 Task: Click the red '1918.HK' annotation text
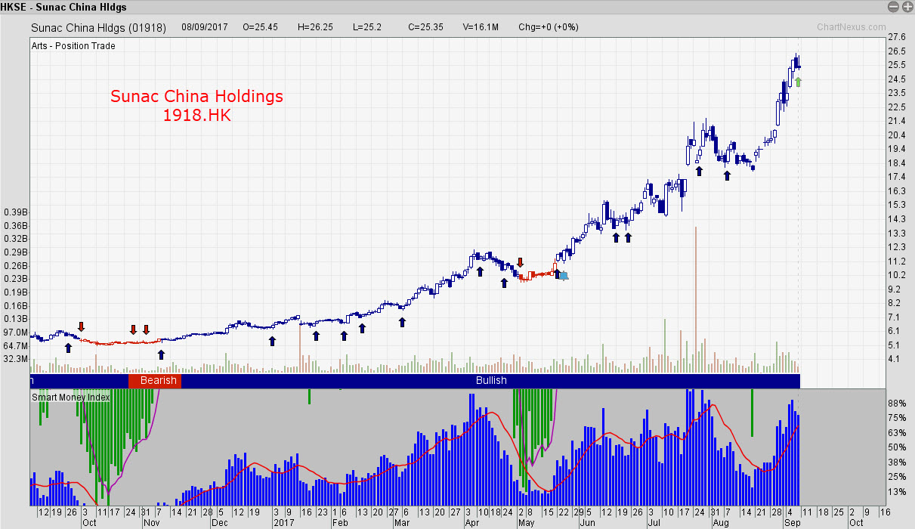point(196,116)
